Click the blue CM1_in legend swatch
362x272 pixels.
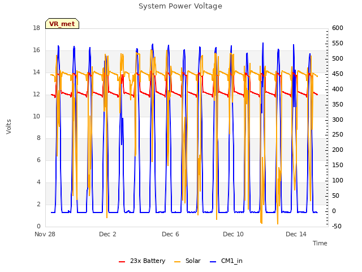(x=213, y=262)
